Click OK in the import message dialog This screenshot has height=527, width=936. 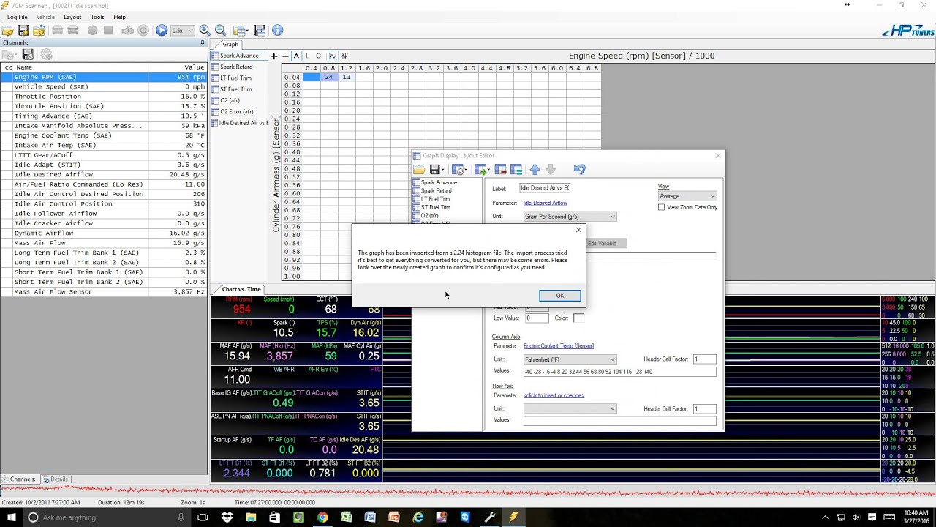pos(559,296)
